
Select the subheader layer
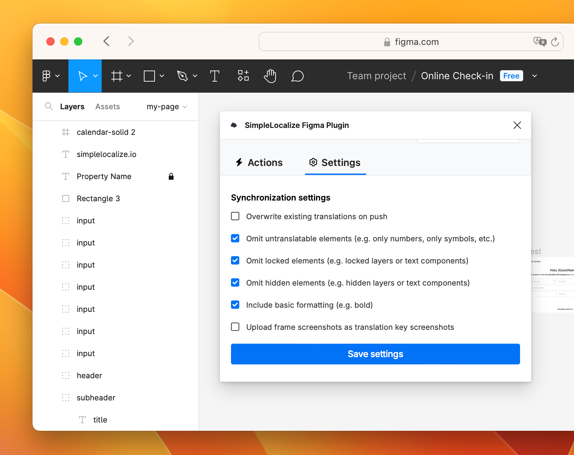click(115, 398)
